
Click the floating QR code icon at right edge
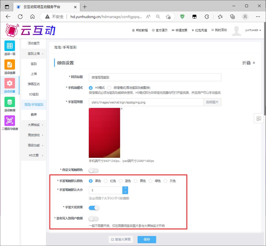(x=259, y=118)
